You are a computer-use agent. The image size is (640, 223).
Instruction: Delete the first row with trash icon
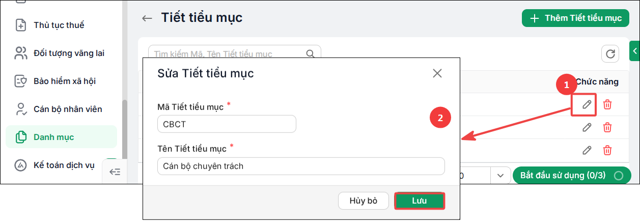click(607, 104)
